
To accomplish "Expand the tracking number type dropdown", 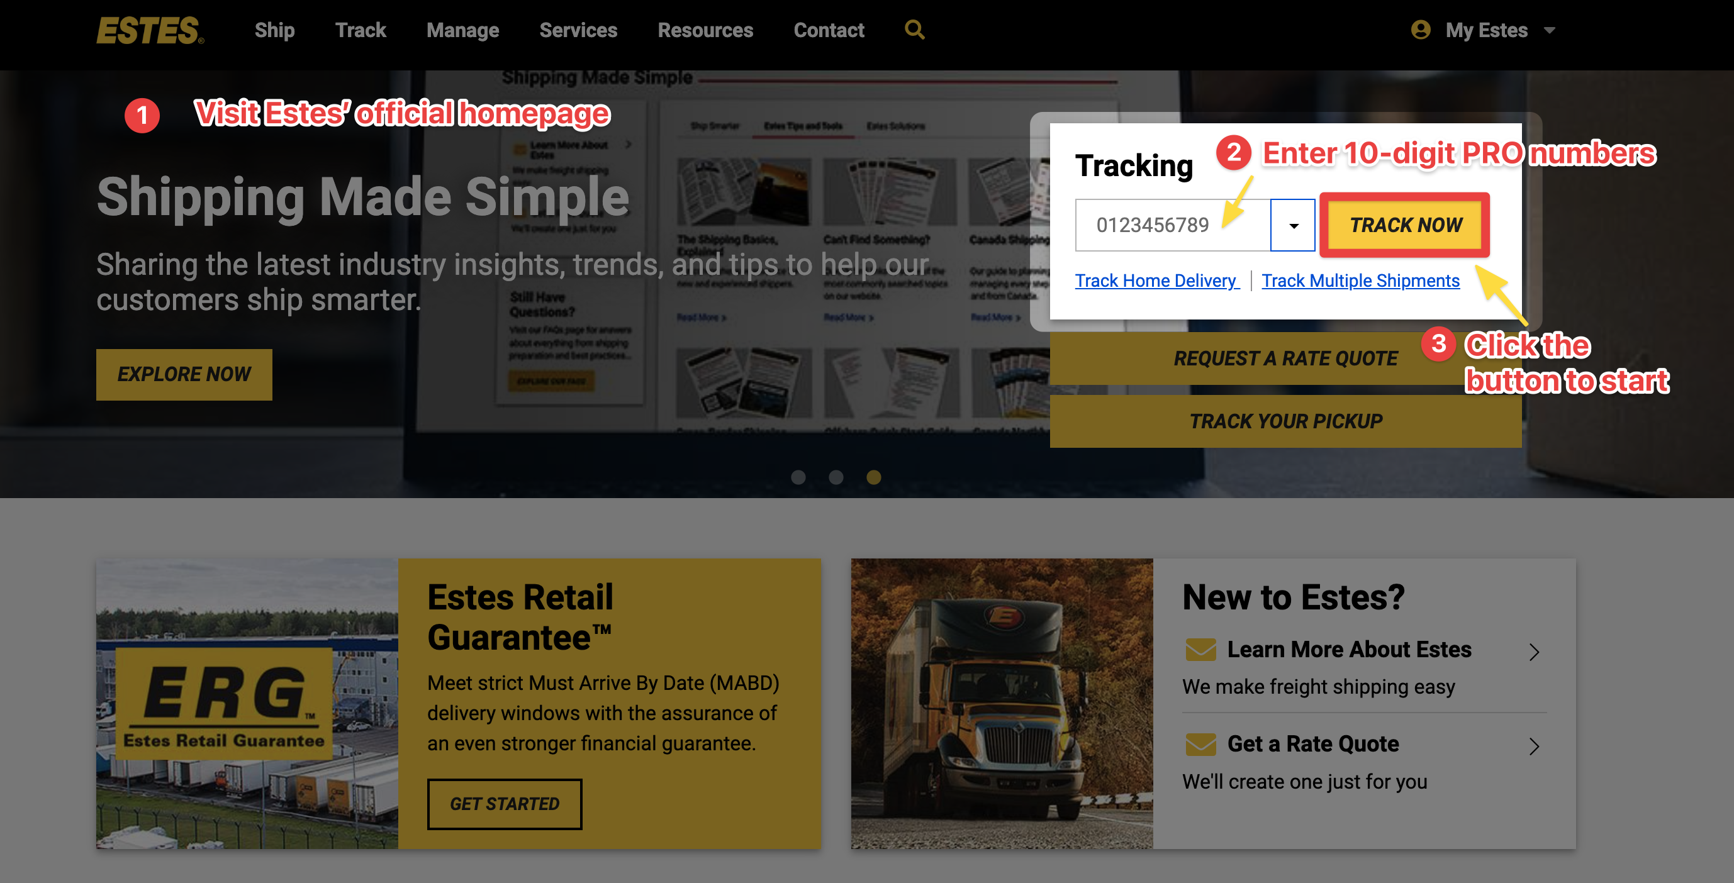I will (x=1293, y=225).
